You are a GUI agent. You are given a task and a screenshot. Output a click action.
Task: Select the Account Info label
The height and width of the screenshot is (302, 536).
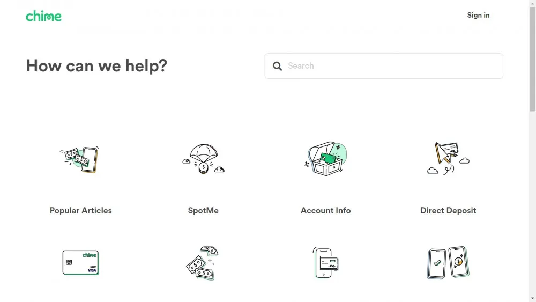pyautogui.click(x=326, y=211)
